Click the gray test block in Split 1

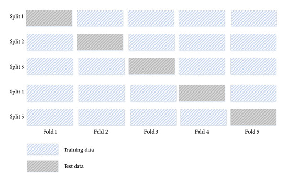click(x=49, y=18)
